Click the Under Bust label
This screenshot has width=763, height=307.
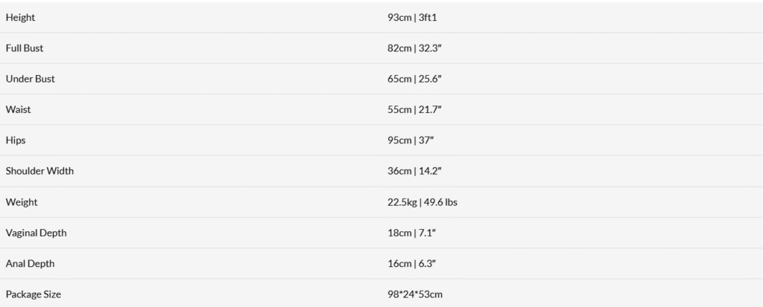tap(30, 79)
